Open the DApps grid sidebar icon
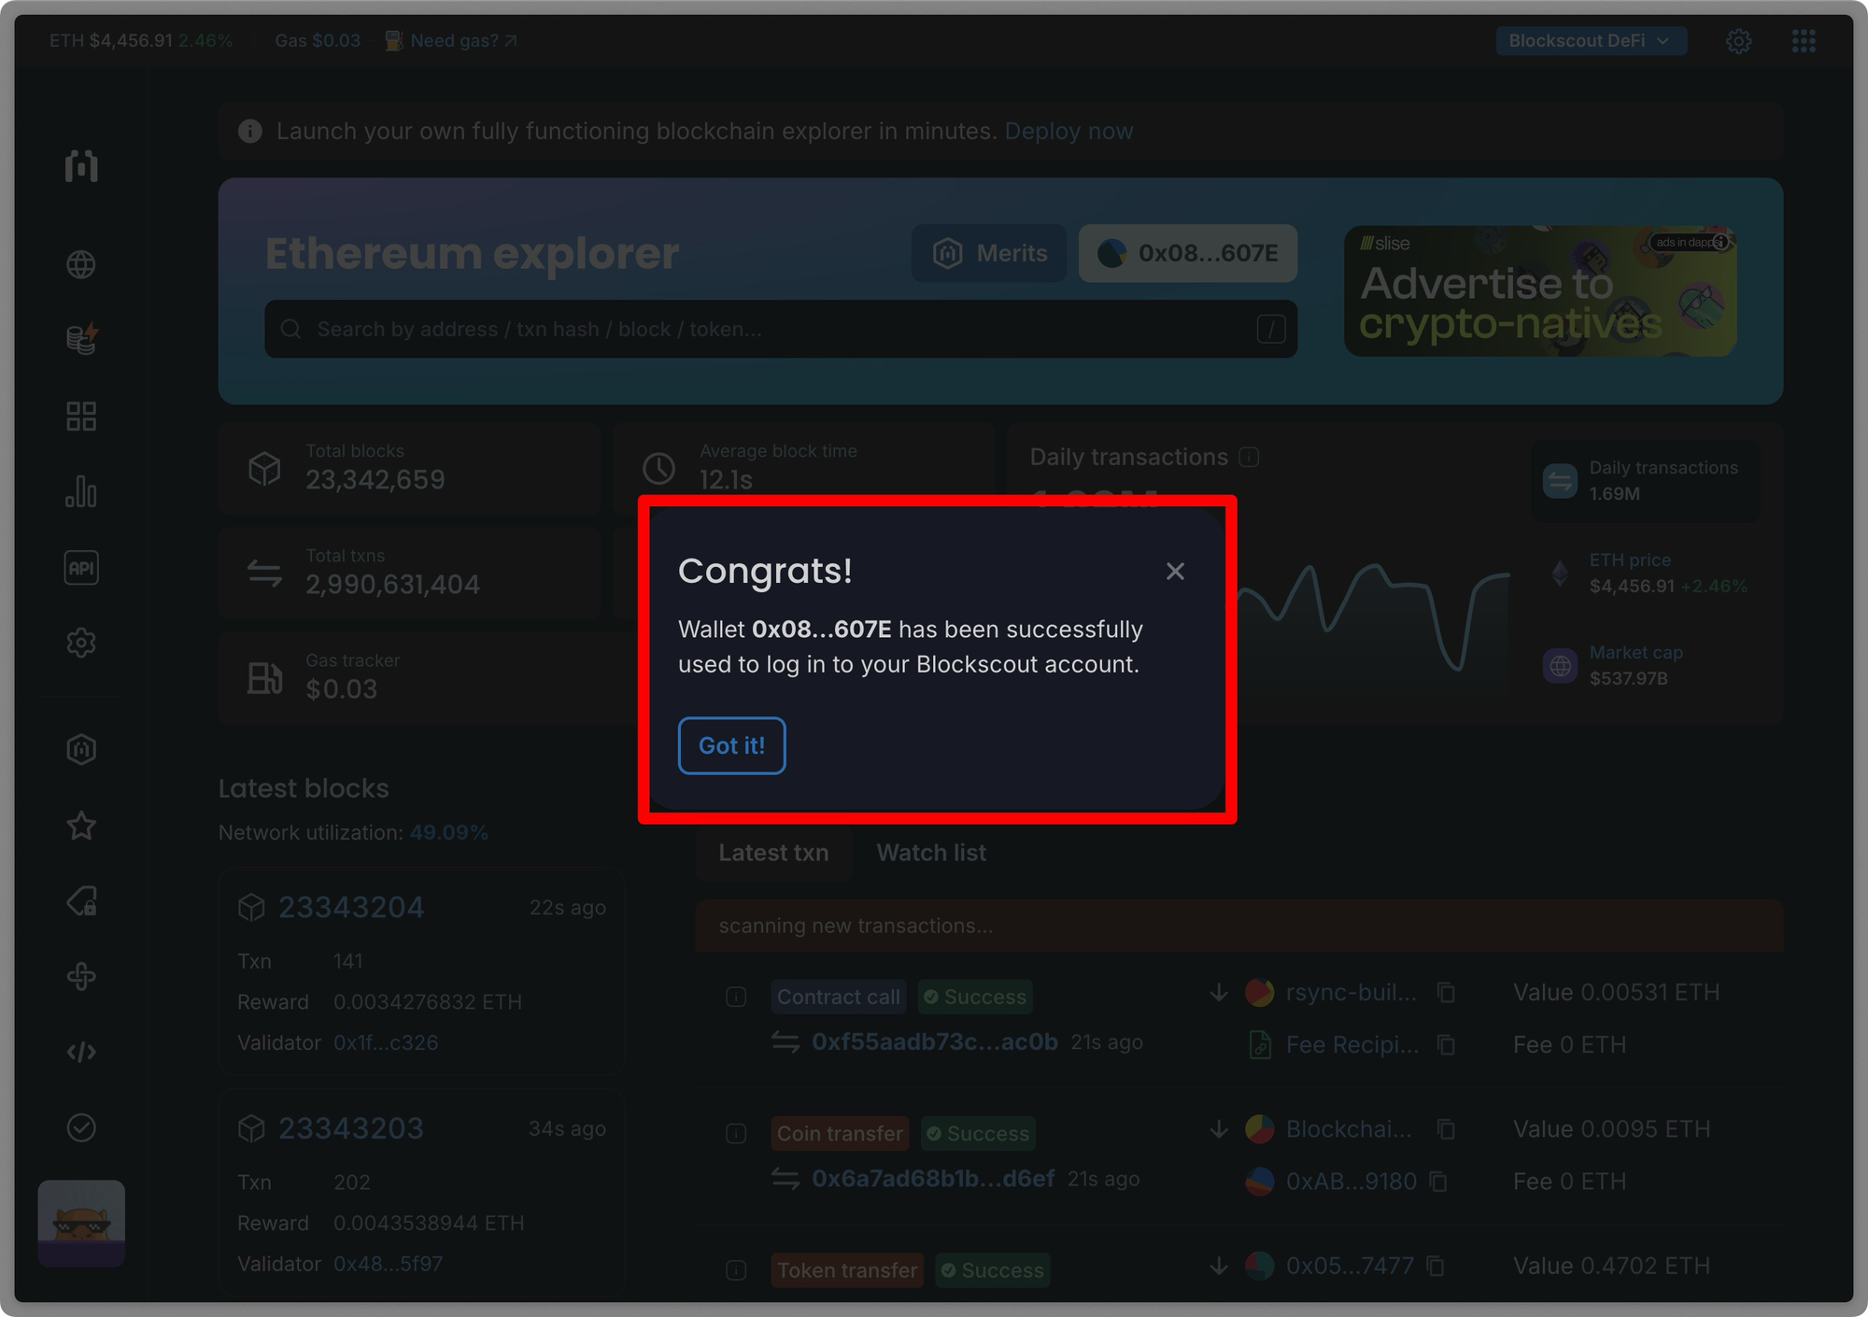The width and height of the screenshot is (1868, 1317). (x=81, y=416)
